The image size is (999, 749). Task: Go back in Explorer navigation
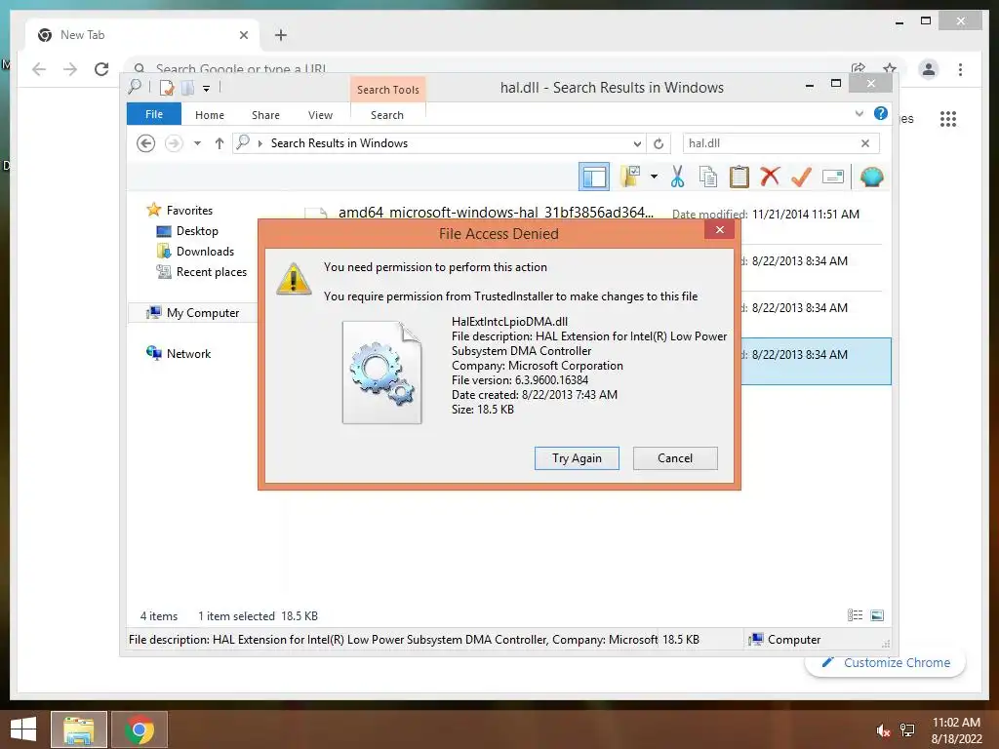tap(146, 143)
